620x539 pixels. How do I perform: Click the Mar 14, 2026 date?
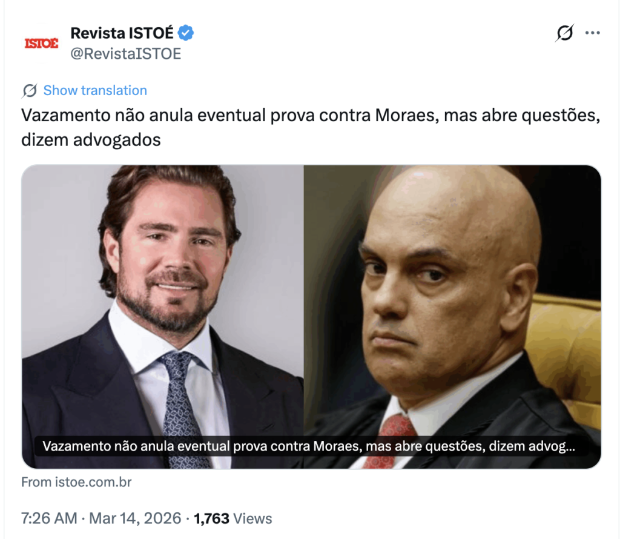point(135,518)
